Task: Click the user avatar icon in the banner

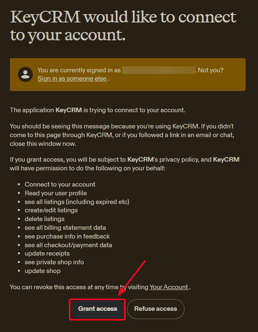Action: (x=25, y=74)
